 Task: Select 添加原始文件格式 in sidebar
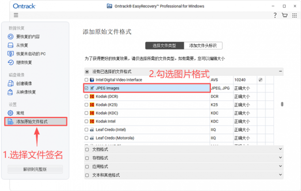[36, 122]
